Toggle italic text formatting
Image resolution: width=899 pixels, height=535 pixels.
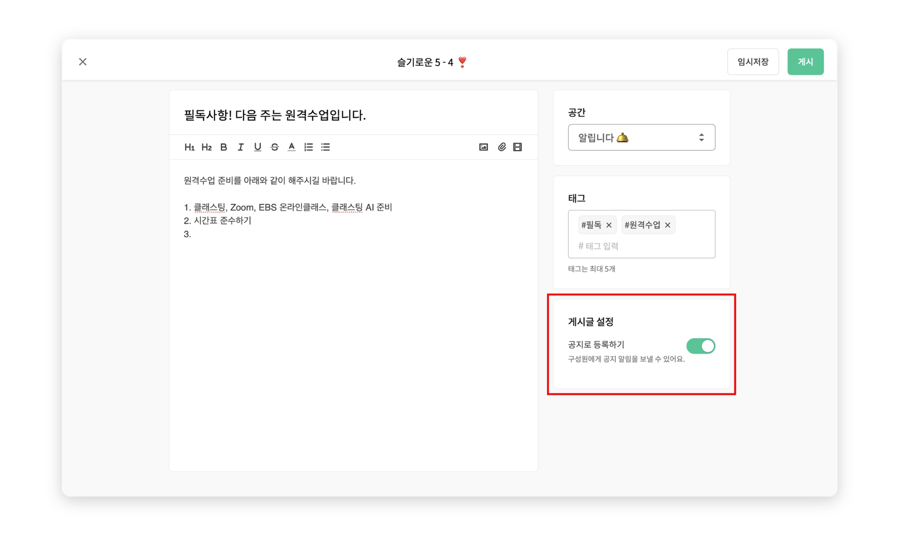(241, 147)
